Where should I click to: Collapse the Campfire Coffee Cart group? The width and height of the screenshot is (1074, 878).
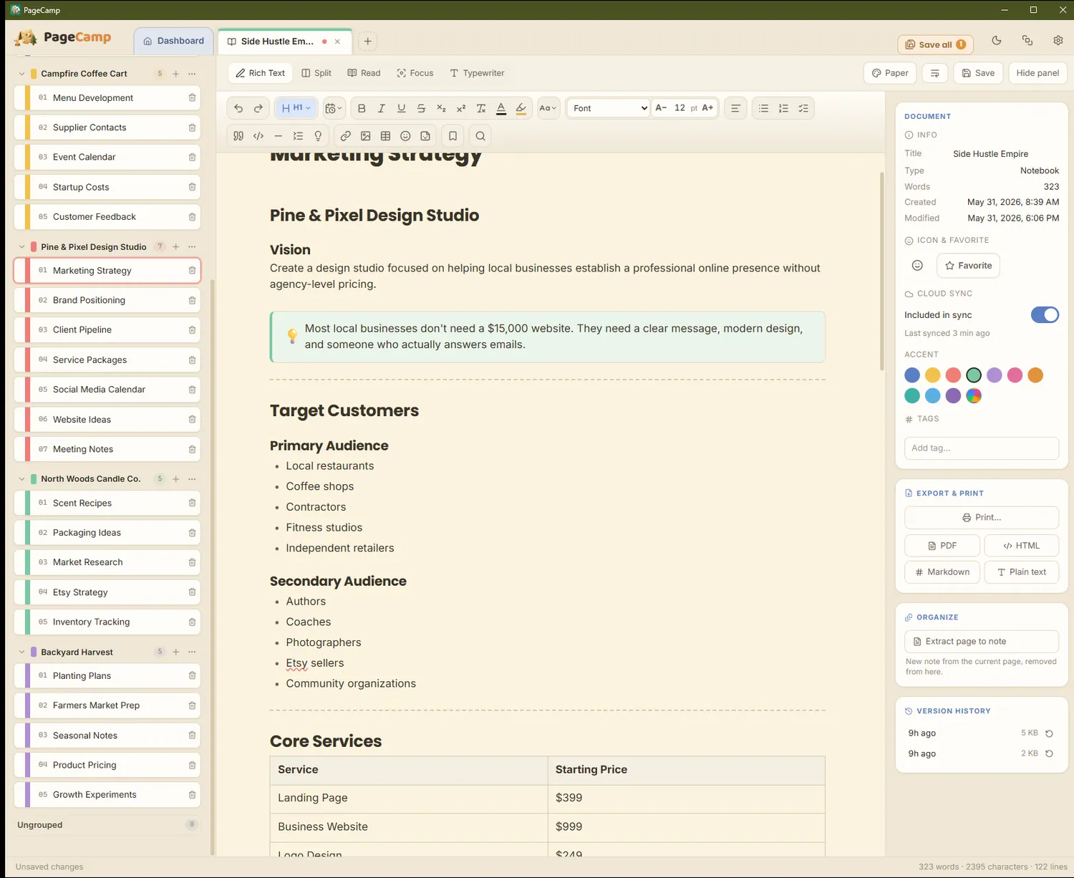click(21, 74)
